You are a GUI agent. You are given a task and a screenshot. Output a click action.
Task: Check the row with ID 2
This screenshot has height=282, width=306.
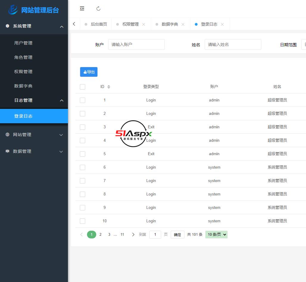[x=83, y=113]
